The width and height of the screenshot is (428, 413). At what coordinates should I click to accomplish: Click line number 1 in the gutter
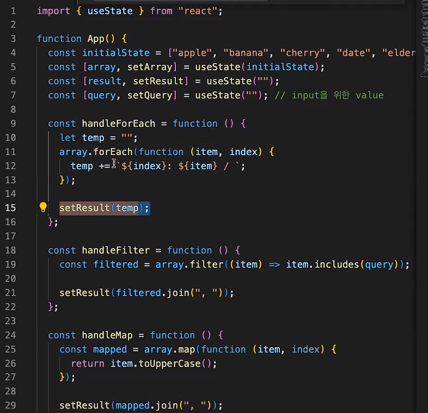pyautogui.click(x=13, y=11)
